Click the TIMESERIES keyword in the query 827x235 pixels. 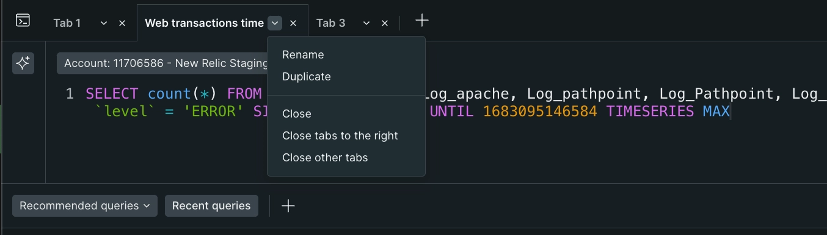[650, 111]
